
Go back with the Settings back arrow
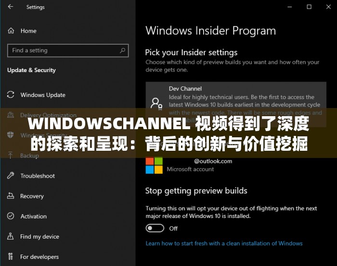tap(10, 7)
